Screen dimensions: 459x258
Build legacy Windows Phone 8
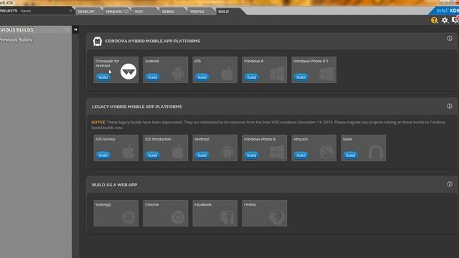tap(252, 156)
